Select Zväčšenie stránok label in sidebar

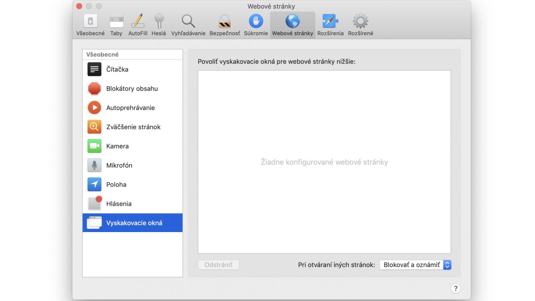(x=133, y=127)
